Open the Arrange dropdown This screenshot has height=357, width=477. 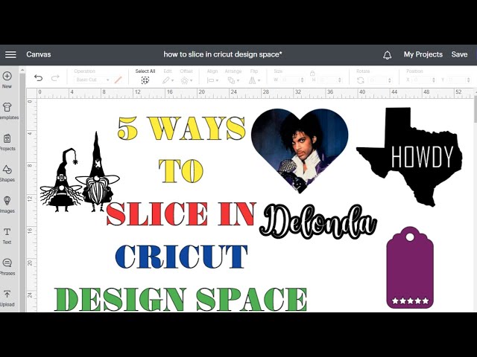point(233,77)
